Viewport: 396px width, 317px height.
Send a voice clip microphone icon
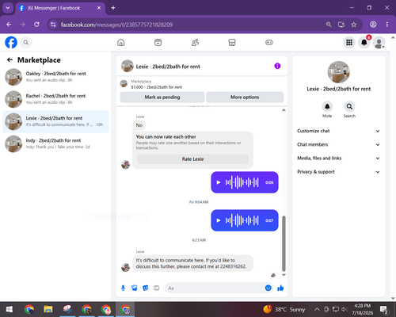(123, 288)
